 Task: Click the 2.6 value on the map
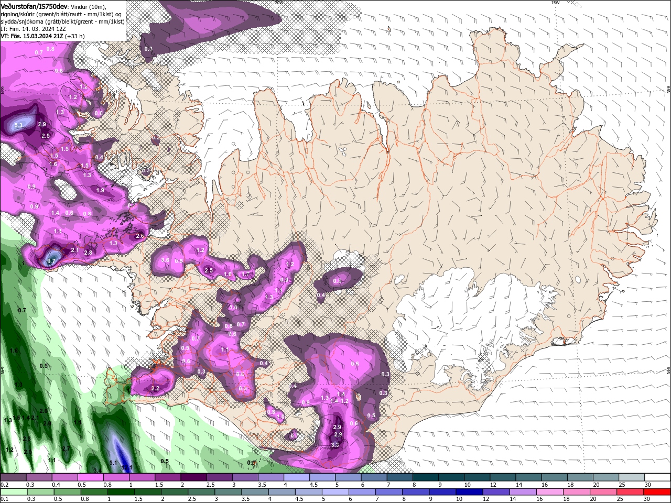(140, 236)
